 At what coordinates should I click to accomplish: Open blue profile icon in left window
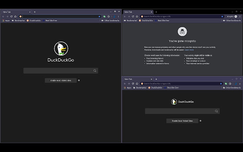(x=114, y=16)
